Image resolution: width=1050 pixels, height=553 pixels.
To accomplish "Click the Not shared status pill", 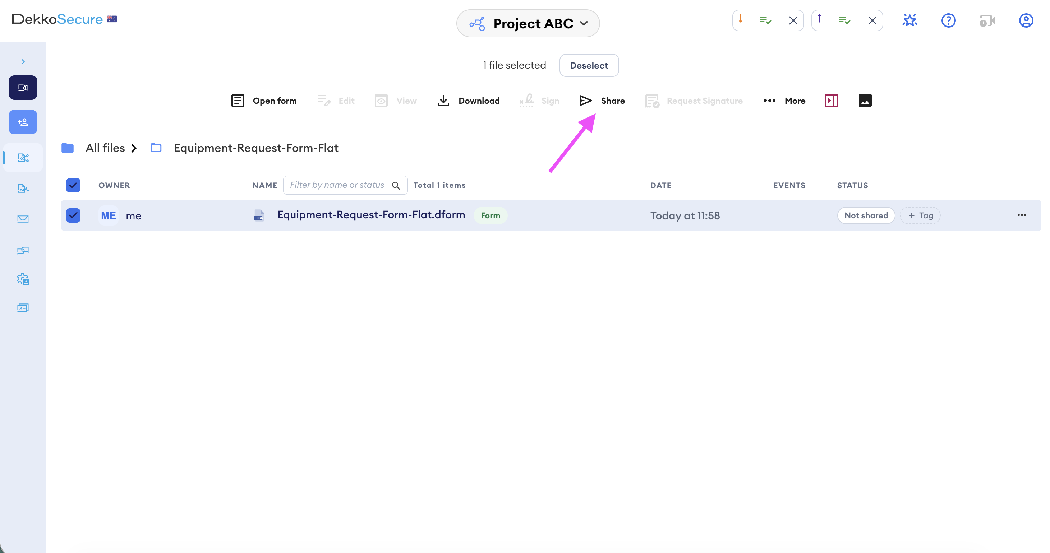I will point(866,215).
